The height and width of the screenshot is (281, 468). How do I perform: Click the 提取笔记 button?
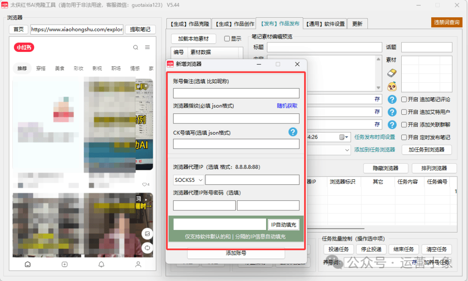(140, 29)
